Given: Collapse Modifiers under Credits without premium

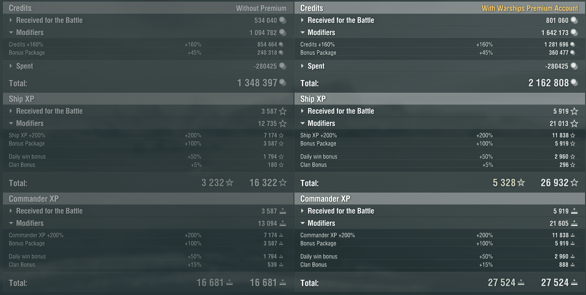Looking at the screenshot, I should click(11, 32).
